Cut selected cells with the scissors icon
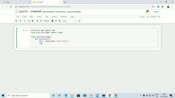This screenshot has width=175, height=98. click(x=25, y=21)
